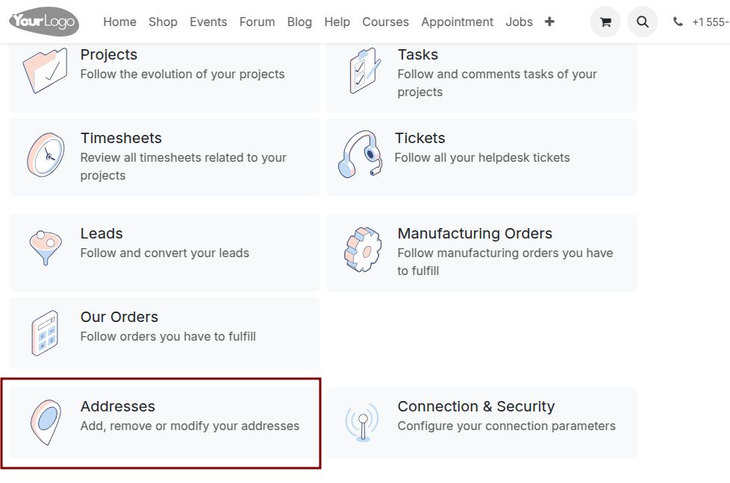Click the Manufacturing Orders gear icon
The height and width of the screenshot is (483, 730).
click(363, 250)
